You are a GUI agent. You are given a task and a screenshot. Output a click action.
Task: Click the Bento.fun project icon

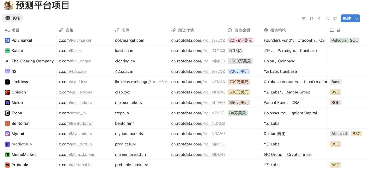(x=7, y=123)
